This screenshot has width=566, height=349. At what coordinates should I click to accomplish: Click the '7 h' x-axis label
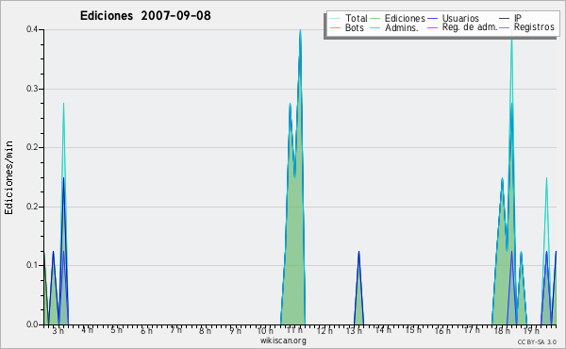point(175,330)
